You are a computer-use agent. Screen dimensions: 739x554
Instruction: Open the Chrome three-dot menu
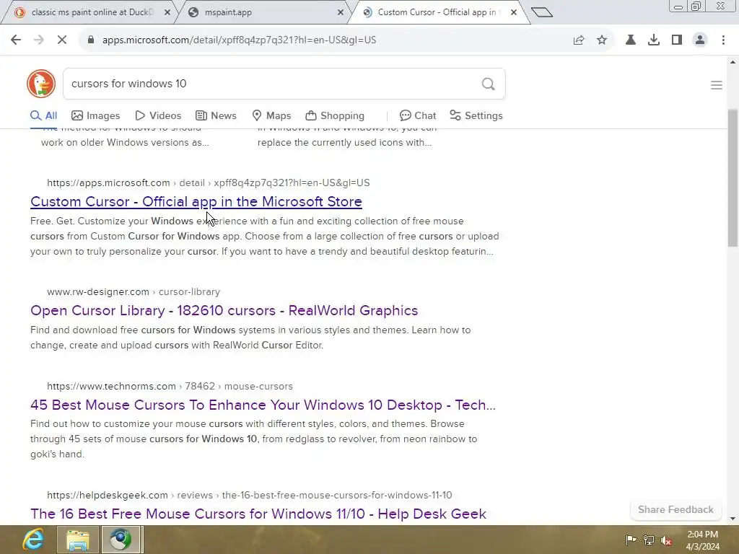pyautogui.click(x=723, y=40)
